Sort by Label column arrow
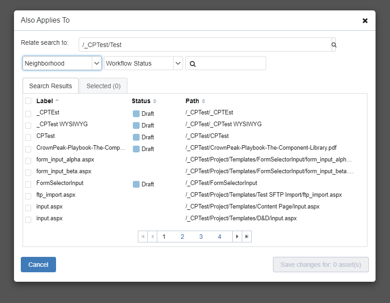 tap(57, 100)
